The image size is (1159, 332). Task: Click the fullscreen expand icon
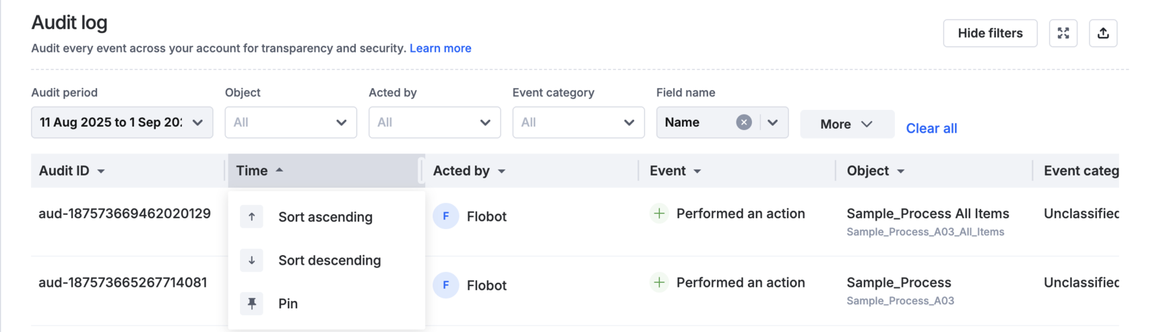point(1063,33)
